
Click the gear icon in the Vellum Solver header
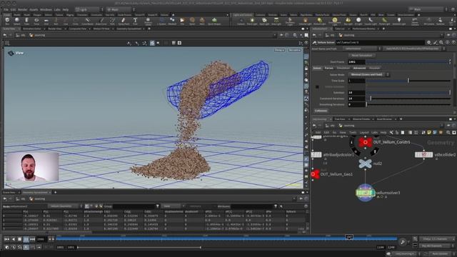(428, 43)
